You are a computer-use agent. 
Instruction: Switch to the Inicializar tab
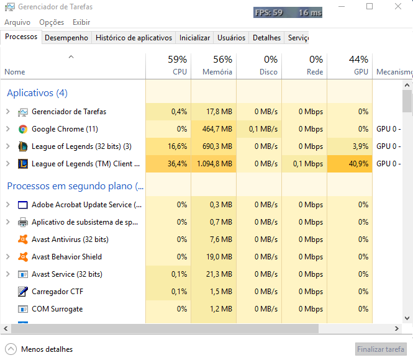[194, 38]
